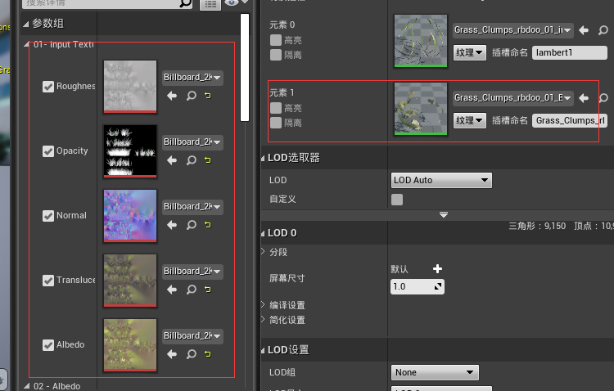The height and width of the screenshot is (391, 614).
Task: Open the property matrix grid view
Action: coord(210,4)
